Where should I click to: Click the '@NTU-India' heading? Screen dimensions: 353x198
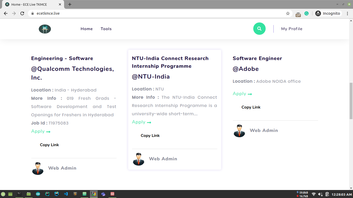[x=151, y=77]
